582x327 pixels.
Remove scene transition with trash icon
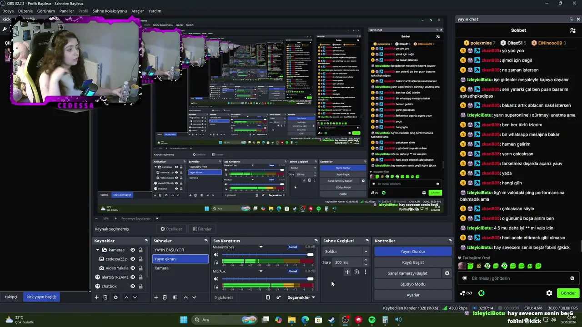[x=356, y=272]
